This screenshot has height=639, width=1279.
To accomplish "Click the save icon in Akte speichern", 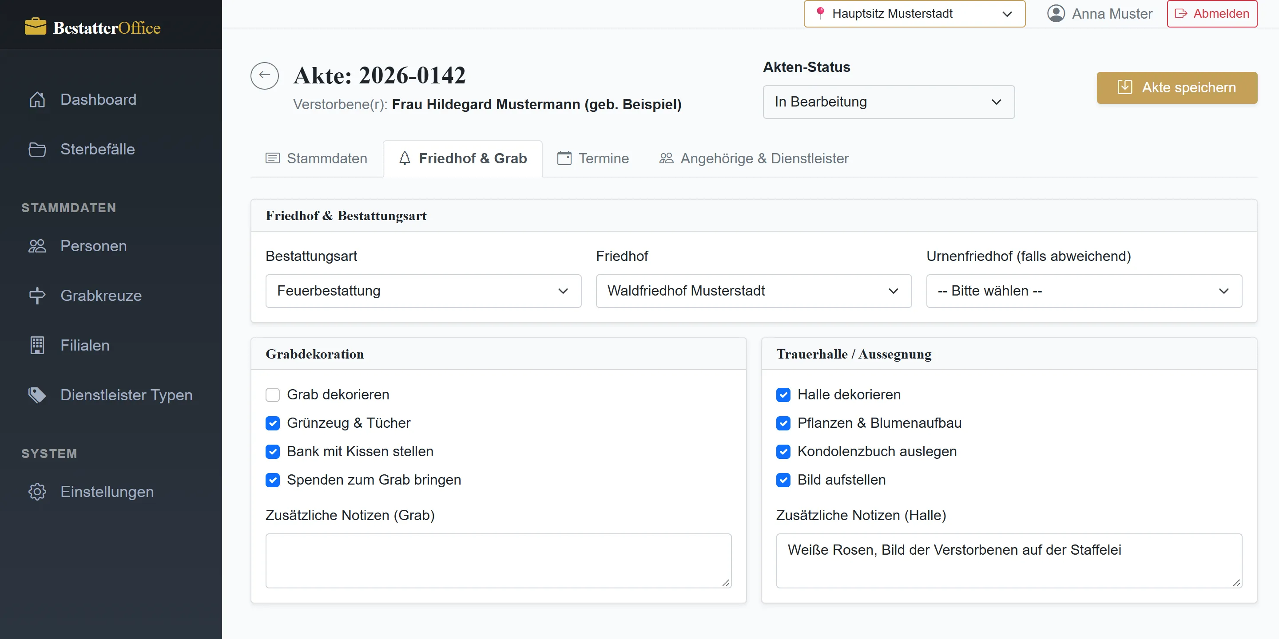I will tap(1124, 87).
